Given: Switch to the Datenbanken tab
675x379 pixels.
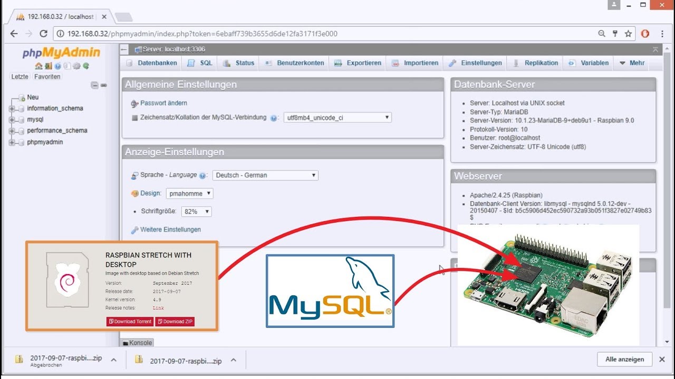Looking at the screenshot, I should tap(151, 63).
